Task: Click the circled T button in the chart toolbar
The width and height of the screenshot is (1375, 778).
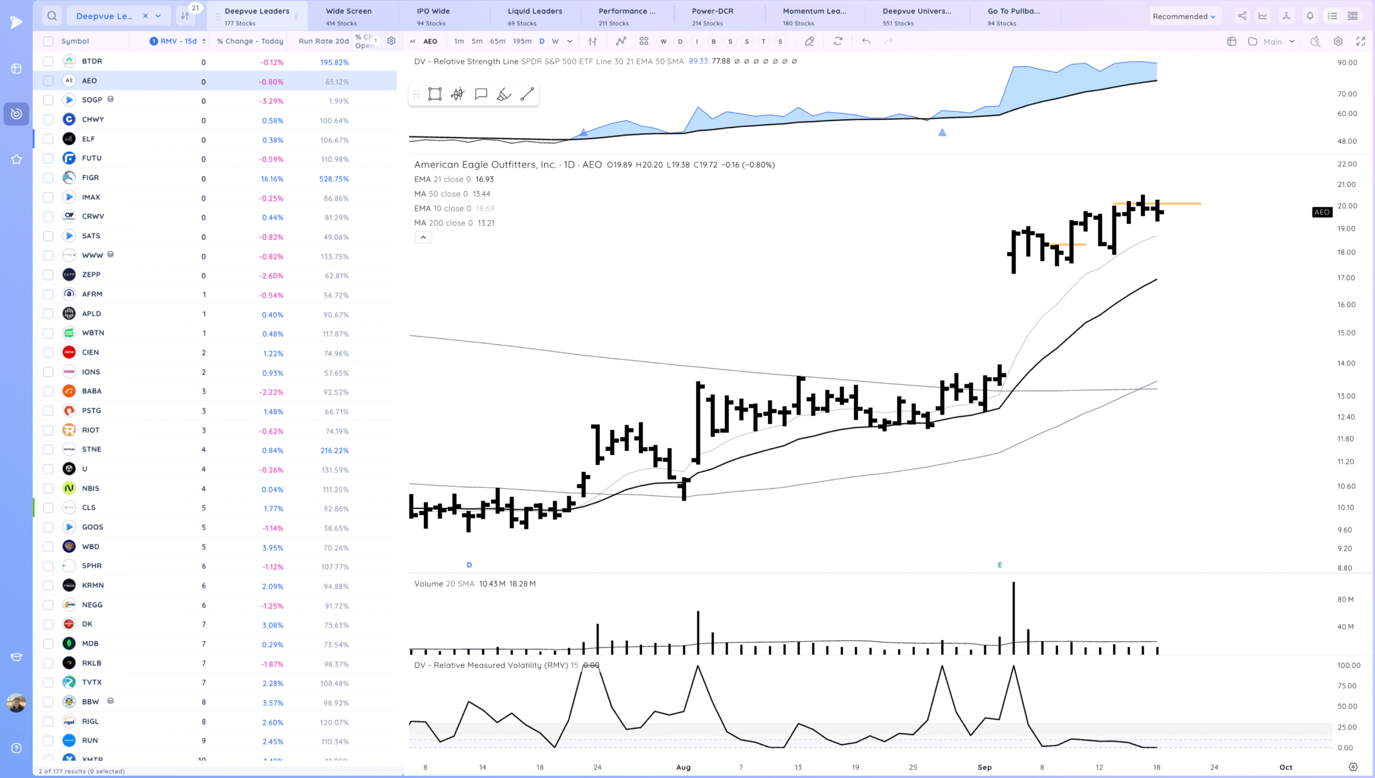Action: 763,41
